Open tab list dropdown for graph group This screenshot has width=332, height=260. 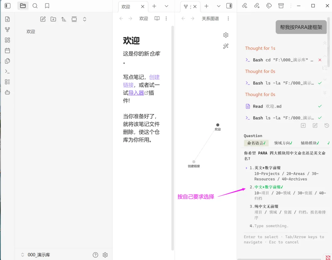click(219, 6)
